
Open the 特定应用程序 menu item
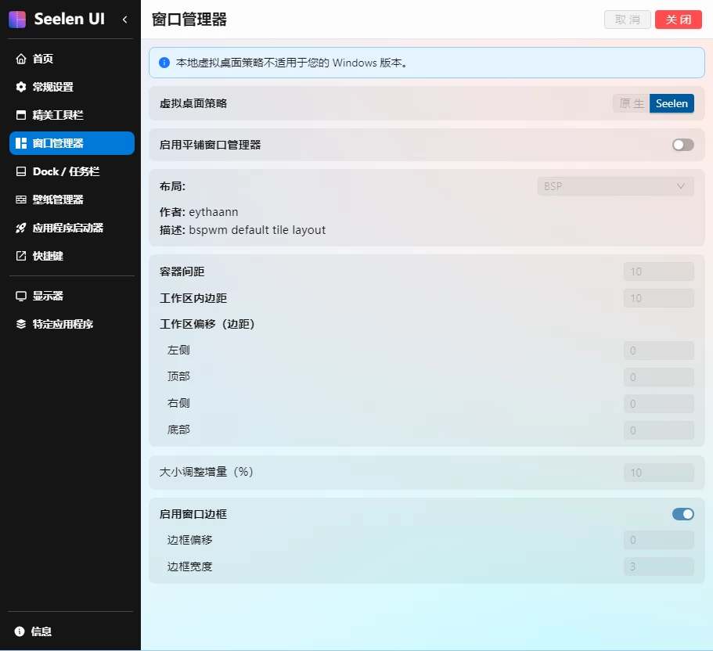[x=63, y=324]
